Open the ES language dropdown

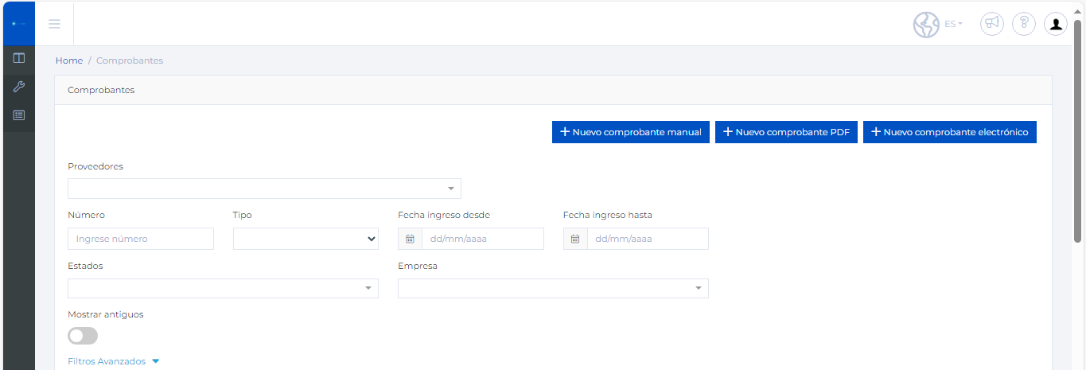point(953,24)
